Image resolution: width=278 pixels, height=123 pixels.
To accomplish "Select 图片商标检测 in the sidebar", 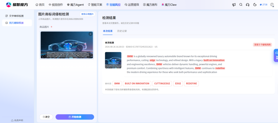I will pos(17,23).
